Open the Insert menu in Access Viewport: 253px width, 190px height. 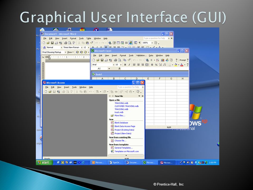tap(66, 87)
